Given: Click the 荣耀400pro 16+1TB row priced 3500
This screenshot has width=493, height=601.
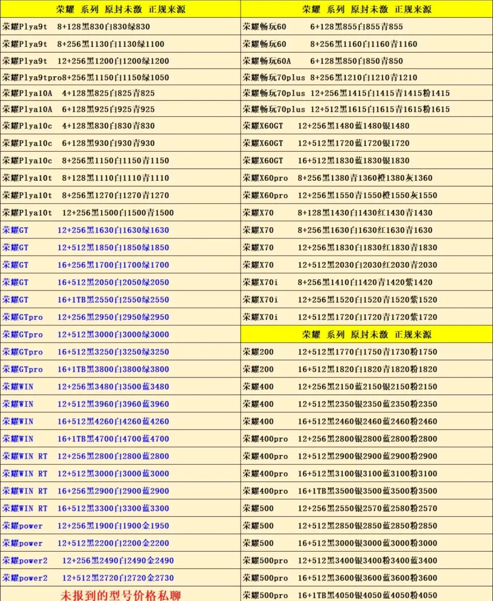Looking at the screenshot, I should click(367, 490).
